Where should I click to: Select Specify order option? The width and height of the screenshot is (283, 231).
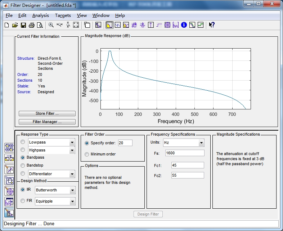pos(87,143)
